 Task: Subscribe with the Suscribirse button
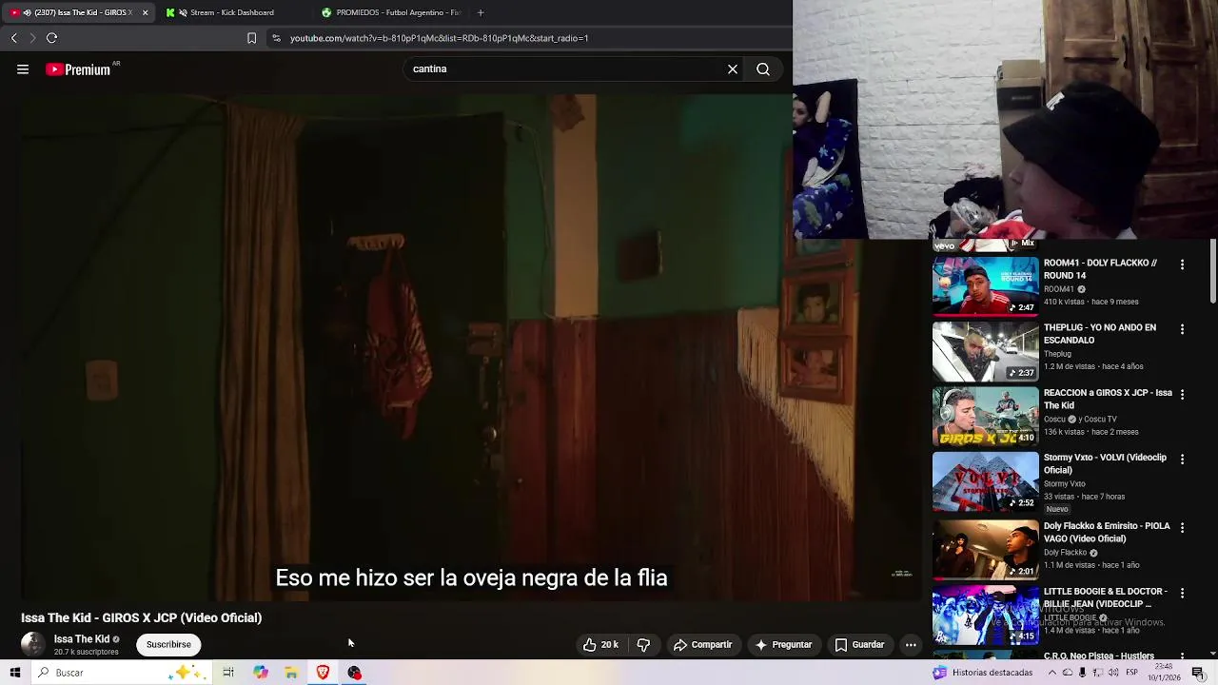[168, 645]
